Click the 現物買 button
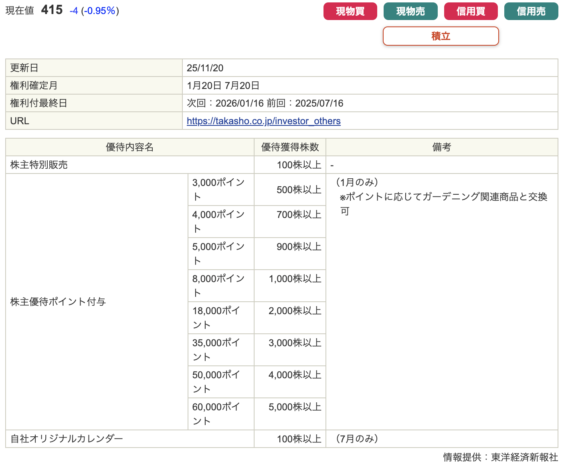The image size is (562, 464). [x=350, y=11]
